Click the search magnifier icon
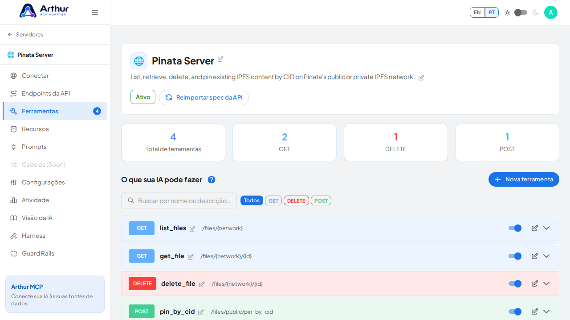Image resolution: width=570 pixels, height=320 pixels. pyautogui.click(x=131, y=200)
